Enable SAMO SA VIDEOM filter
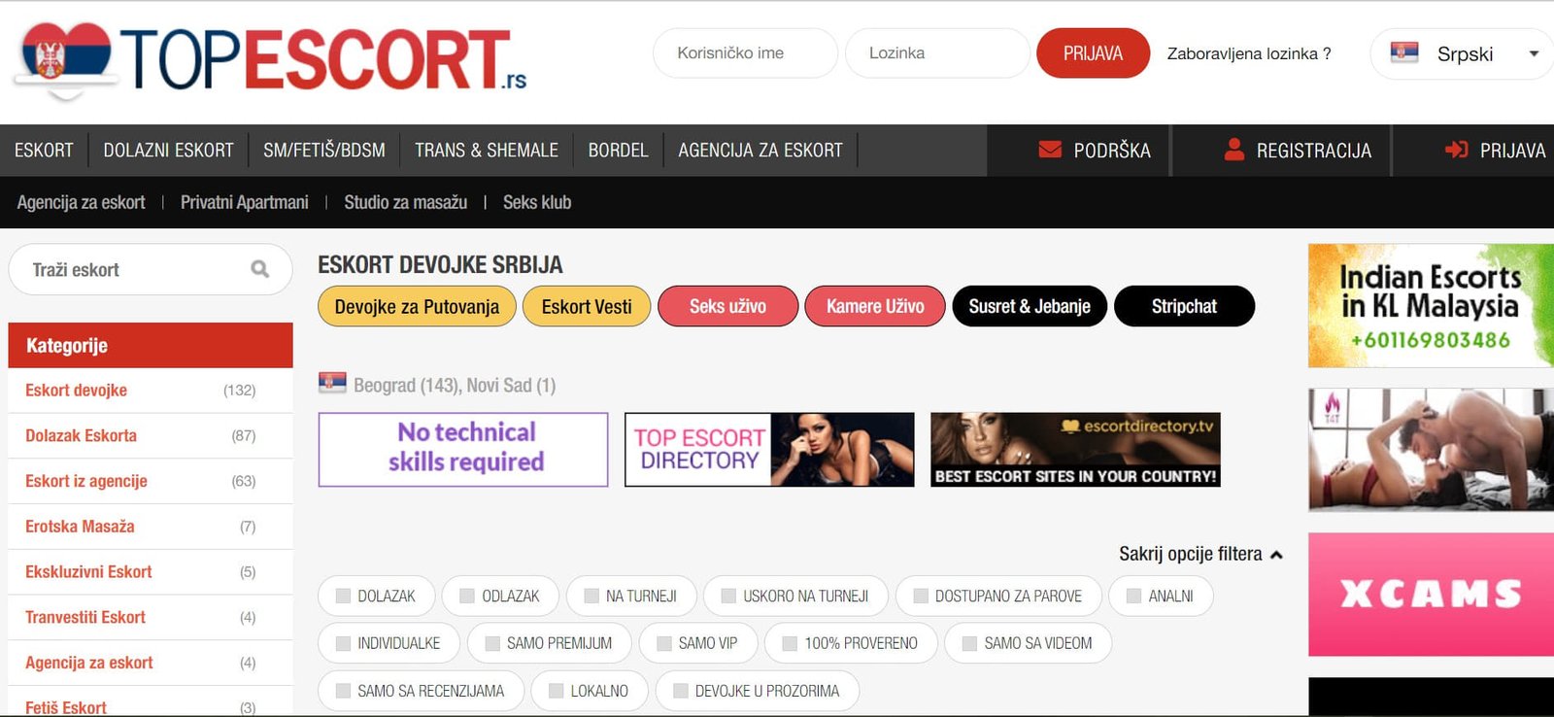The width and height of the screenshot is (1554, 717). point(969,643)
